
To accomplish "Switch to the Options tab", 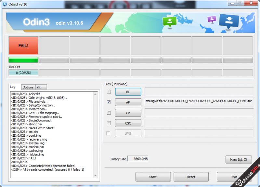I will (28, 87).
